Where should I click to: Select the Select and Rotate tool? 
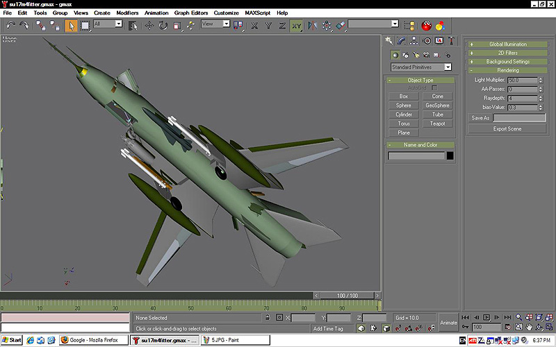point(163,25)
